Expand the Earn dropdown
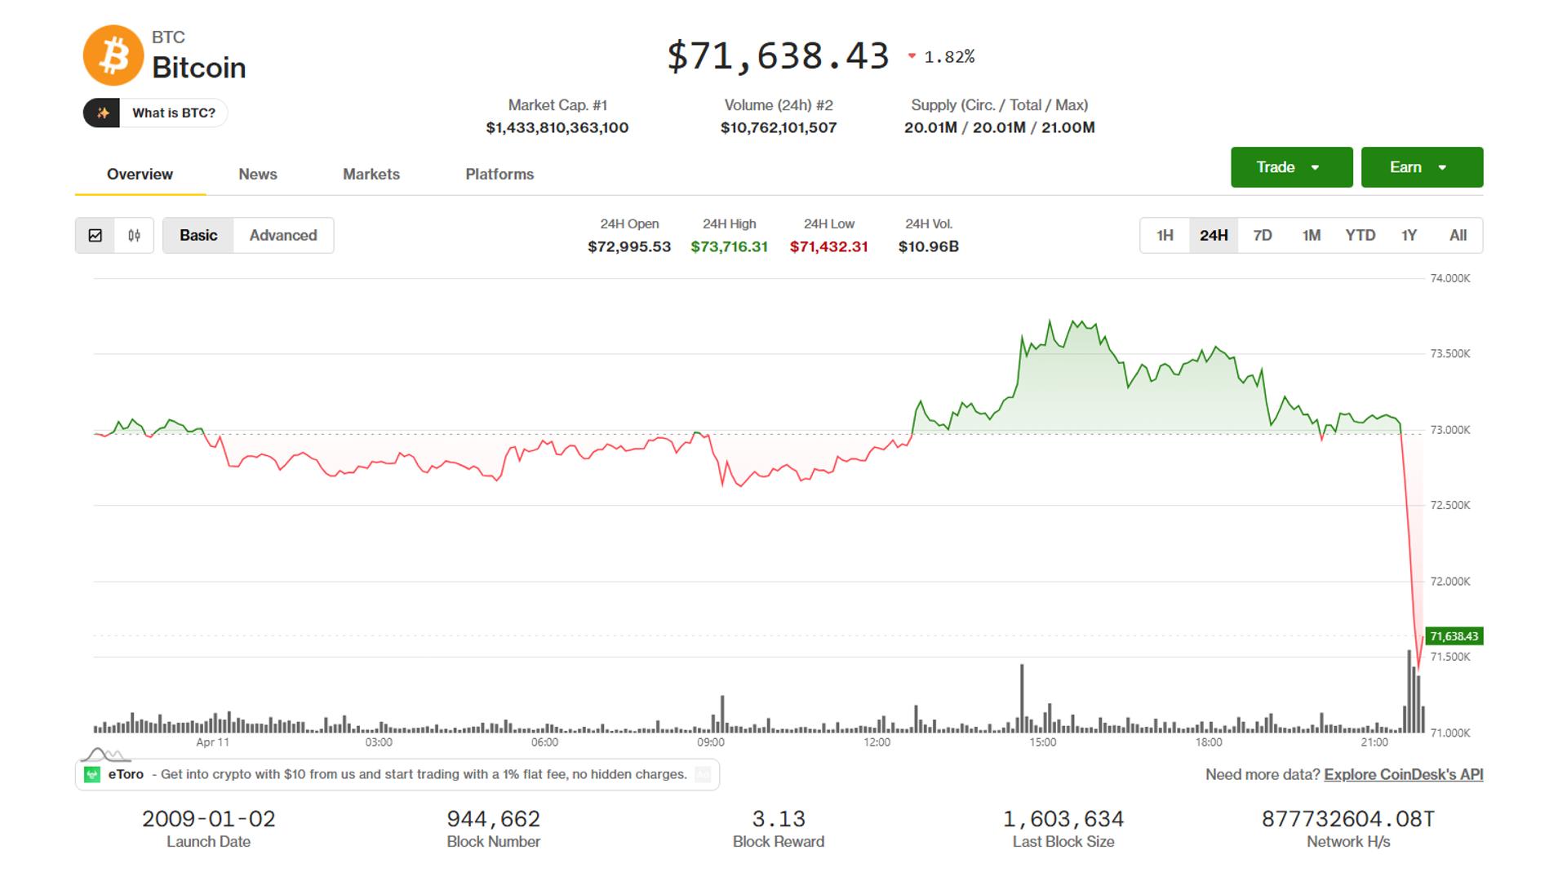 (1422, 166)
